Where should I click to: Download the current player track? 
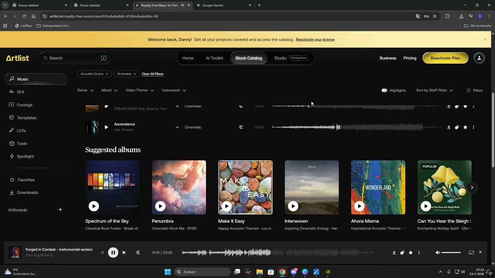tap(394, 253)
